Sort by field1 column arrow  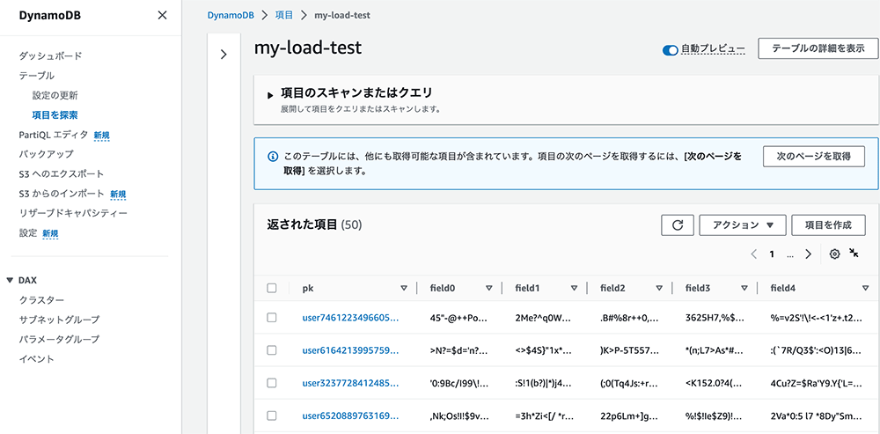pyautogui.click(x=574, y=288)
